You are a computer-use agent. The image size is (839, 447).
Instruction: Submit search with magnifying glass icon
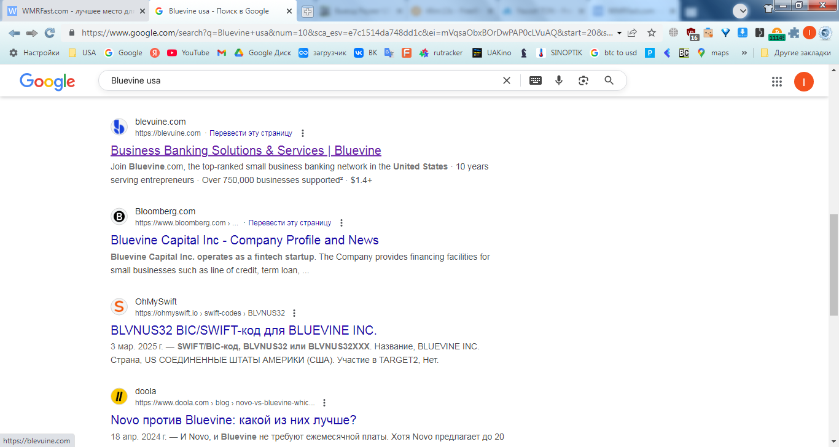(609, 80)
